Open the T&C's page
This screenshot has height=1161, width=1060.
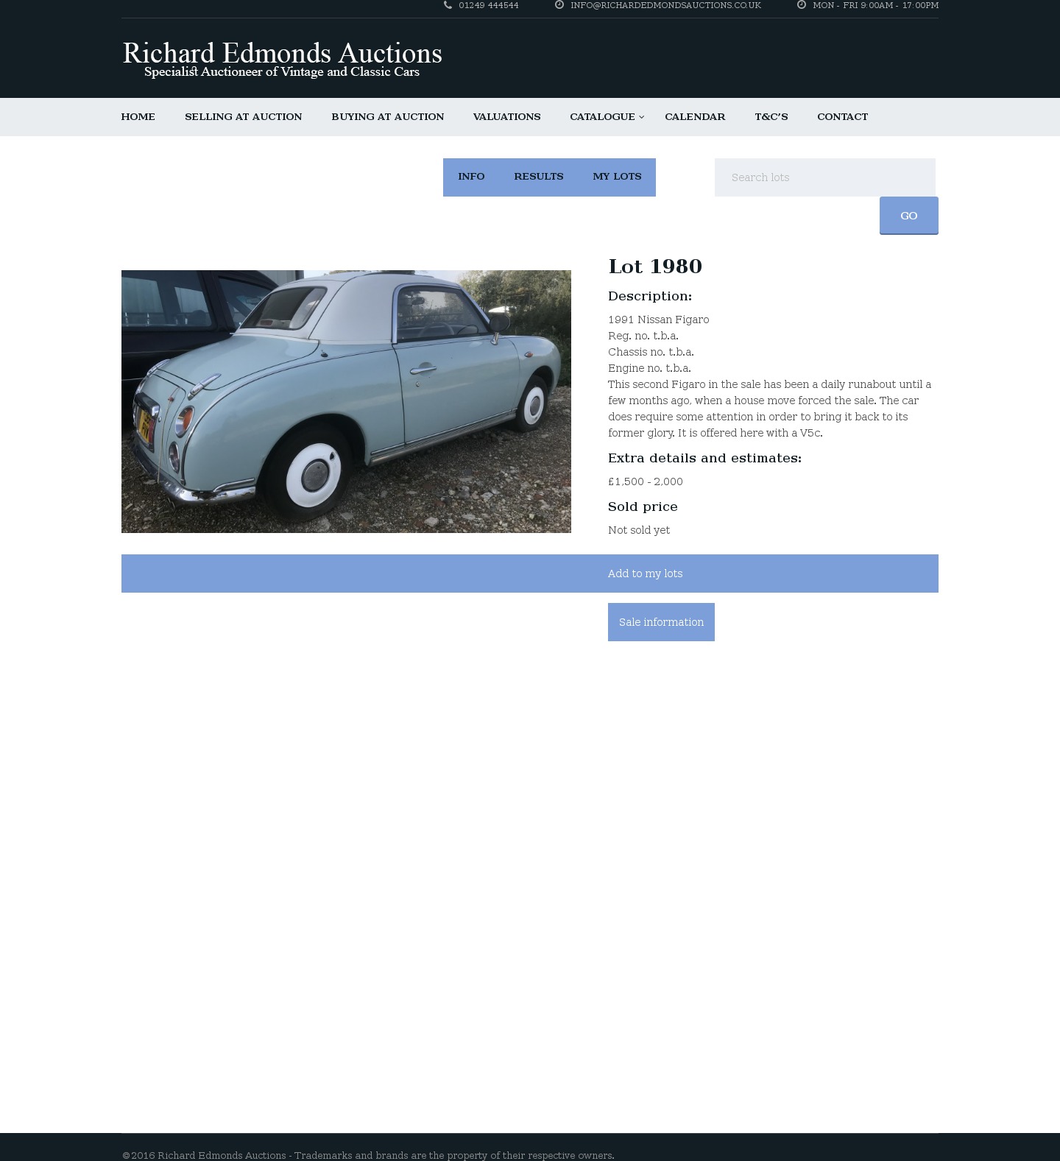771,117
